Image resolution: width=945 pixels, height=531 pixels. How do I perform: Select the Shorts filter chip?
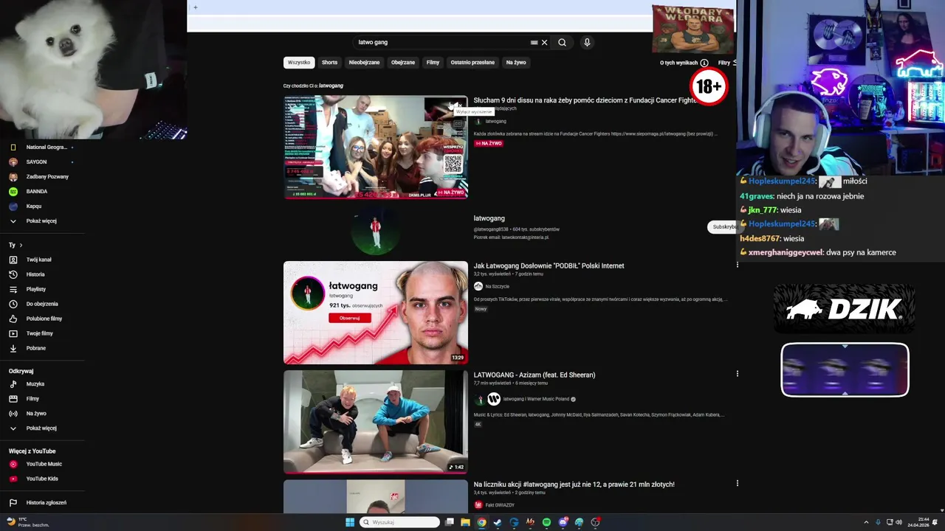point(329,63)
